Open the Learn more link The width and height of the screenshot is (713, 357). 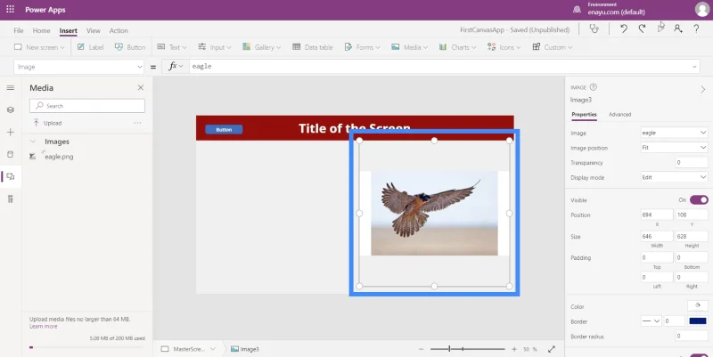(43, 326)
